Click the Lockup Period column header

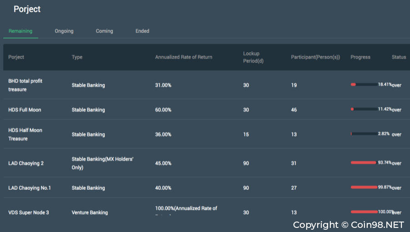coord(253,57)
